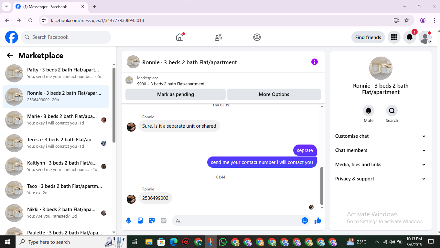Open Taco's apartment conversation

tap(56, 189)
